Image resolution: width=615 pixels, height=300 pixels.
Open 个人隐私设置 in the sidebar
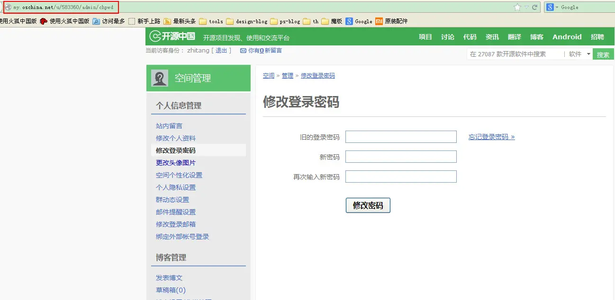(176, 187)
